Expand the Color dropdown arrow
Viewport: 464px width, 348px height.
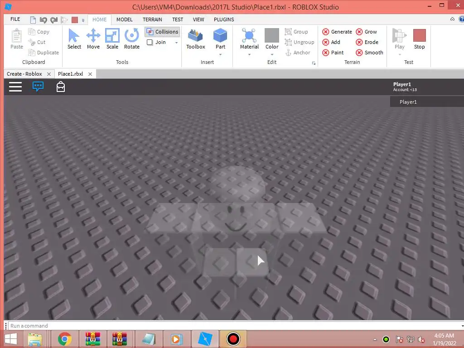[272, 55]
